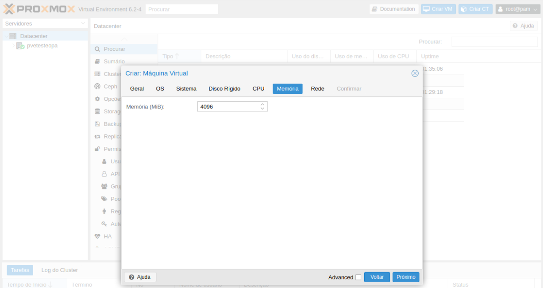
Task: Select the pvetesteopa node icon
Action: tap(20, 46)
